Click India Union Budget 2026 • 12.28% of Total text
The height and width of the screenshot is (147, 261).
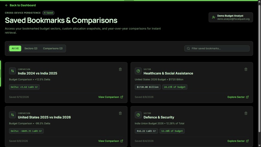pyautogui.click(x=159, y=123)
